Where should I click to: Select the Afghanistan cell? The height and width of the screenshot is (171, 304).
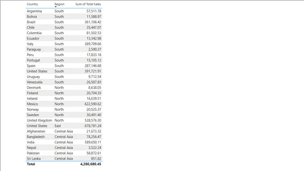pos(36,131)
